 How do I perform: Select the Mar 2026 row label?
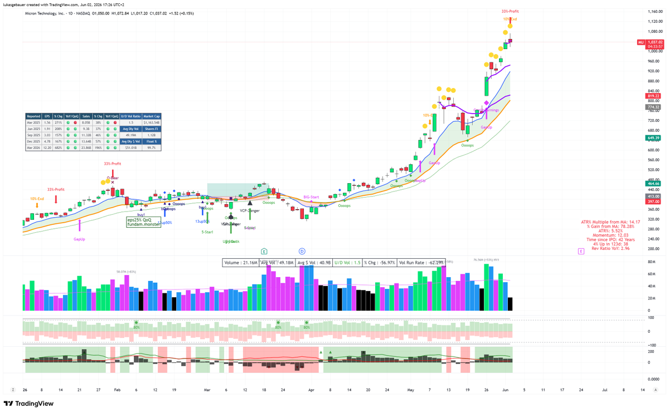coord(33,147)
